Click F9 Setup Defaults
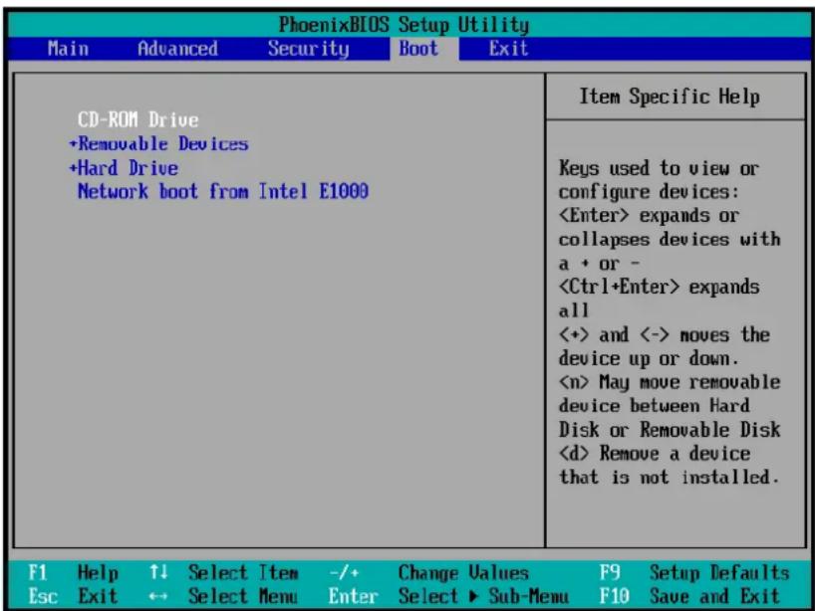This screenshot has height=611, width=815. pos(694,573)
